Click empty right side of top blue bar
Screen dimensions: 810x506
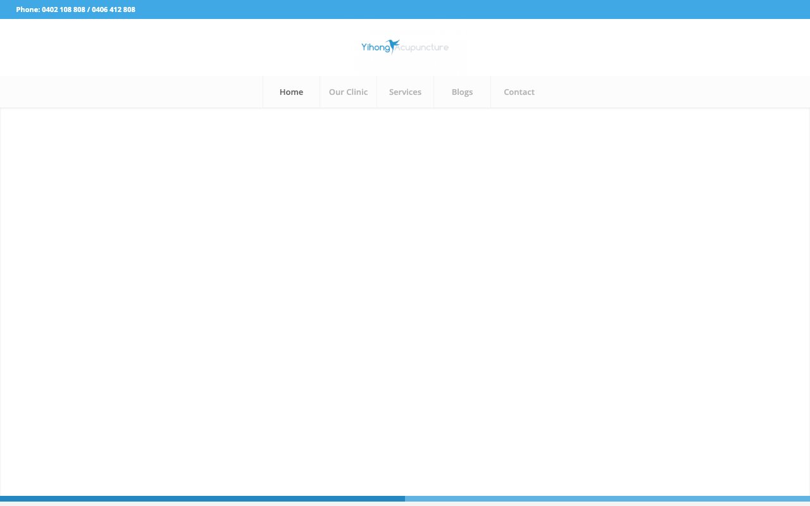coord(570,9)
